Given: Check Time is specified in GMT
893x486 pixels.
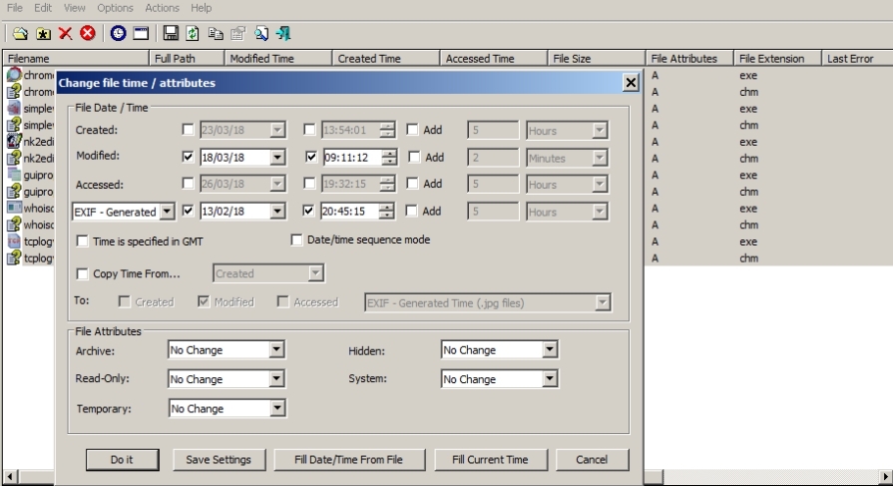Looking at the screenshot, I should 83,242.
